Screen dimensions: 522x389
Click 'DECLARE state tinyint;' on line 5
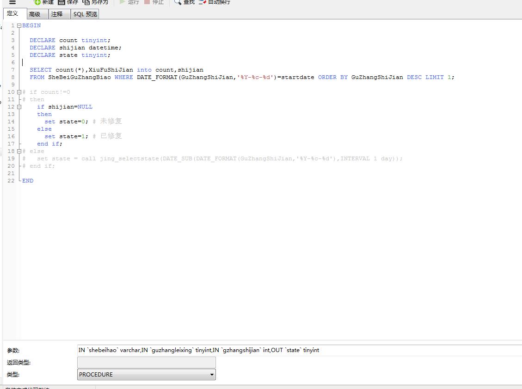pos(70,55)
